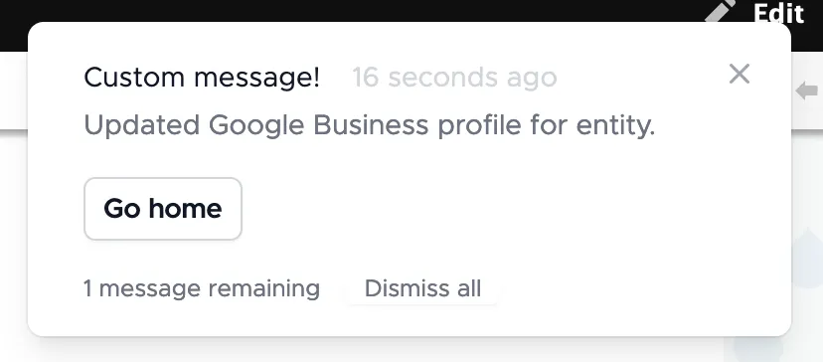The image size is (823, 362).
Task: Click the faint rounded shape below the notification
Action: [757, 348]
